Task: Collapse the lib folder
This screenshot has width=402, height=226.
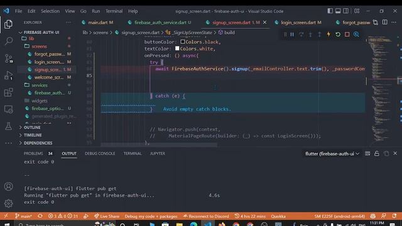Action: coord(31,38)
